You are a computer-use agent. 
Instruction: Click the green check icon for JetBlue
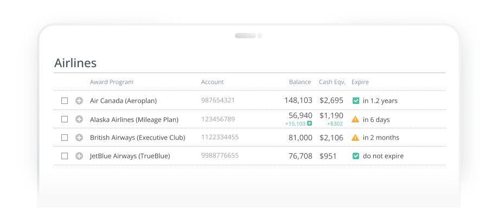pyautogui.click(x=356, y=156)
